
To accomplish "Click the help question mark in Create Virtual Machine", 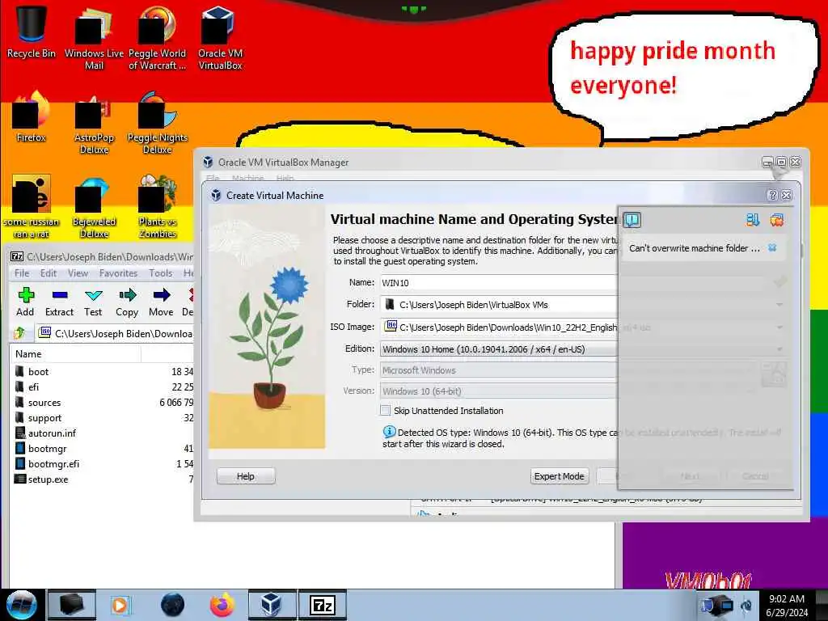I will tap(772, 195).
